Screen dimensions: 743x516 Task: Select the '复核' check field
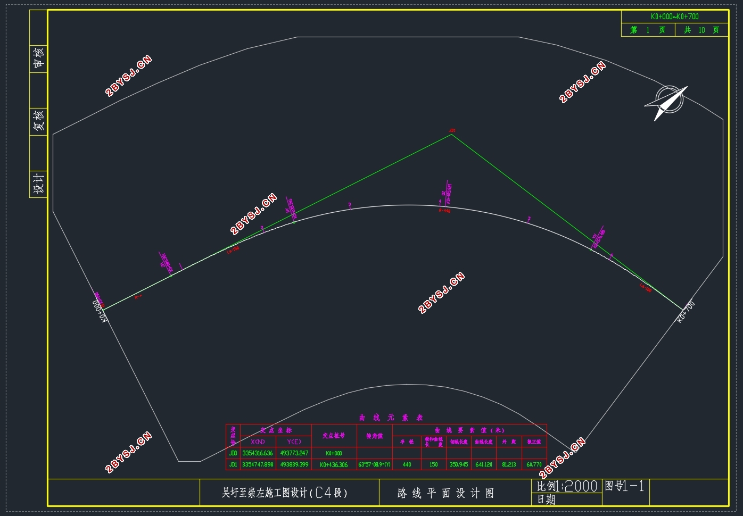(38, 121)
